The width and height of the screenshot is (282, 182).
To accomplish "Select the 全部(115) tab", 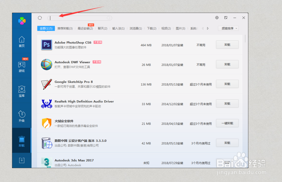I will click(46, 28).
